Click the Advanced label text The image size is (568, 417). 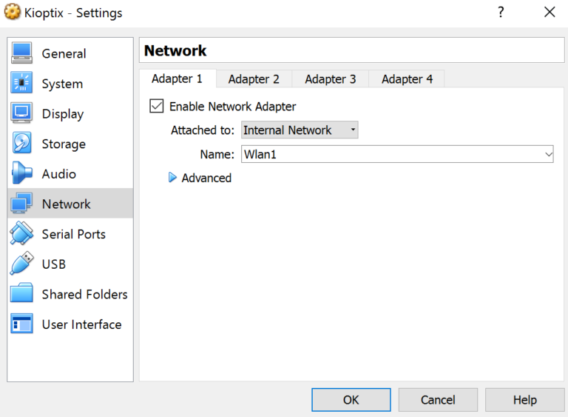206,178
